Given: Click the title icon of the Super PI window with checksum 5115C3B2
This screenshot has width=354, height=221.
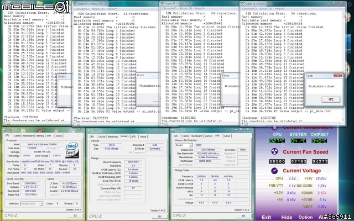Looking at the screenshot, I should click(x=163, y=3).
